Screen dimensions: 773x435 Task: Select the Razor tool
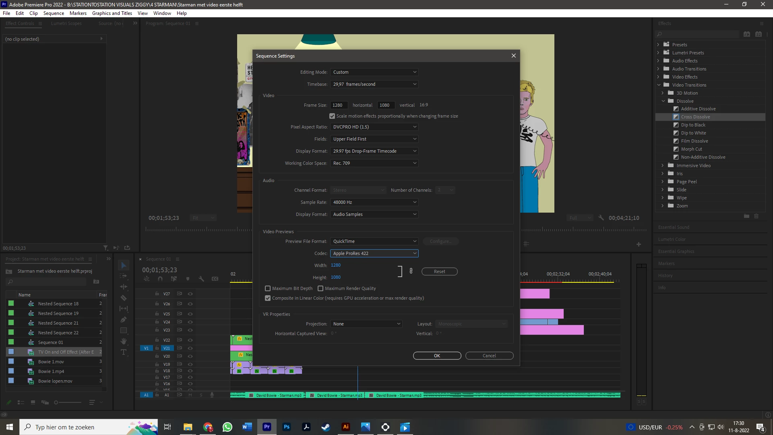[x=124, y=298]
